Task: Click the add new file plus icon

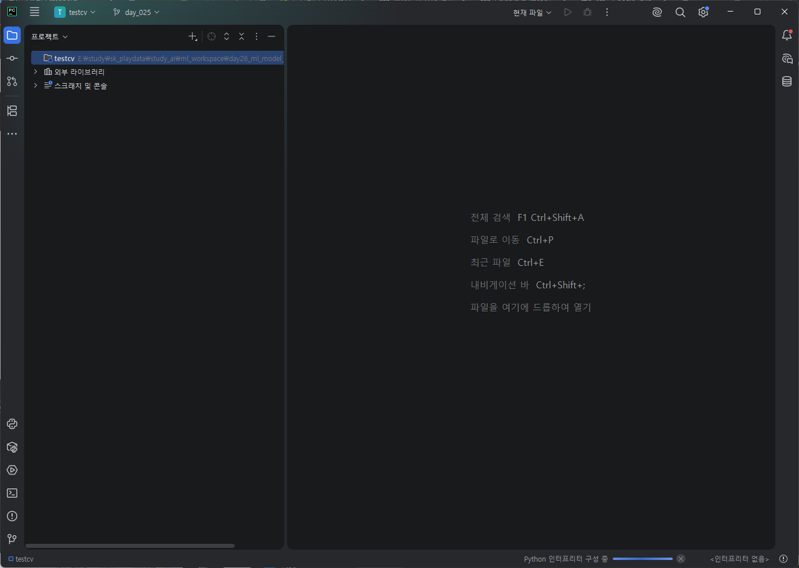Action: pyautogui.click(x=193, y=36)
